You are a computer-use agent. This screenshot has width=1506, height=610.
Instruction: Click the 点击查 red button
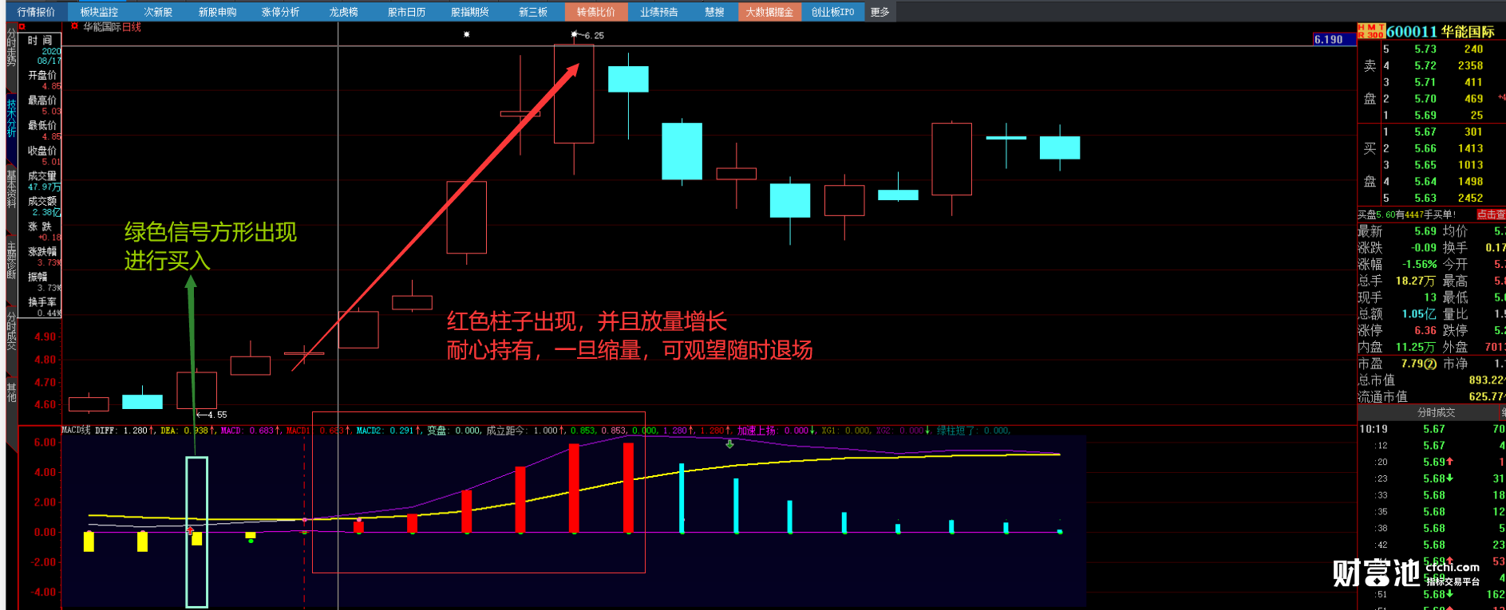tap(1490, 214)
